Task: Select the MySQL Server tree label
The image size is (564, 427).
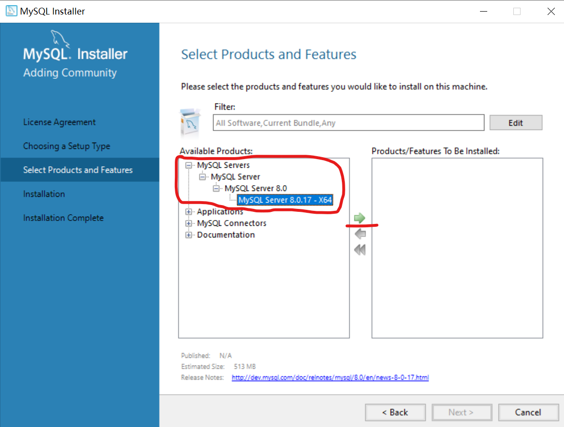Action: 235,177
